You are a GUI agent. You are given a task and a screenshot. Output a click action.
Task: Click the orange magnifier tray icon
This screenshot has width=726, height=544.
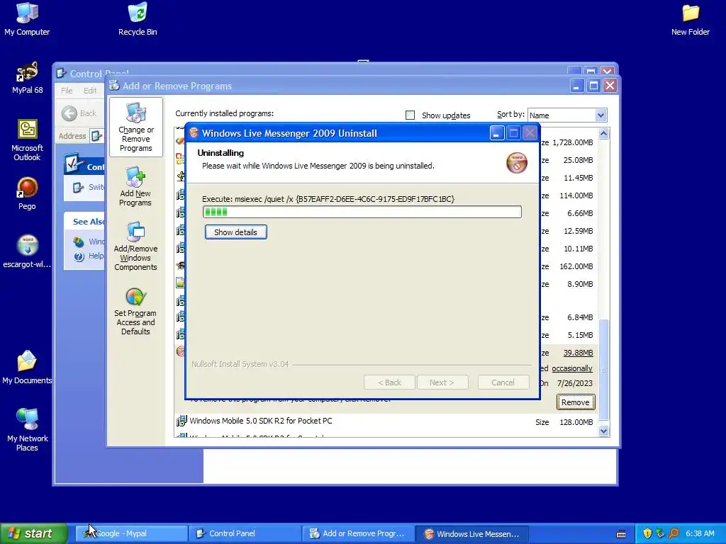pos(674,533)
